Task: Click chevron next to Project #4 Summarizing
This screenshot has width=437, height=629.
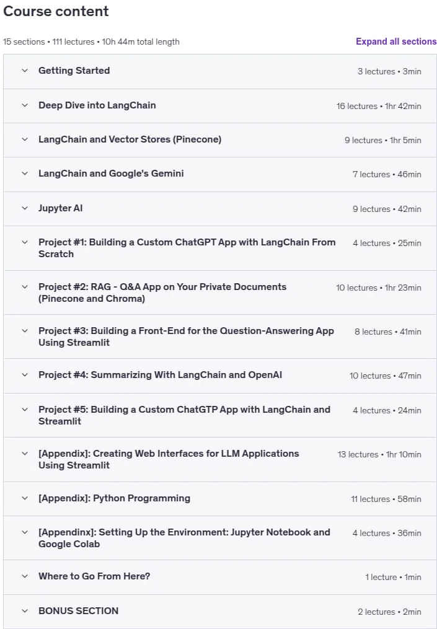Action: (x=25, y=375)
